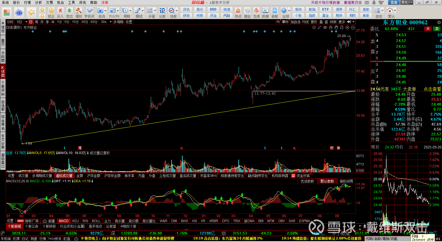Click the green 卖 button in order panel

(x=437, y=29)
